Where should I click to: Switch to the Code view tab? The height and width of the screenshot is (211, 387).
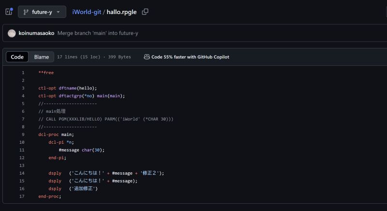tap(17, 57)
